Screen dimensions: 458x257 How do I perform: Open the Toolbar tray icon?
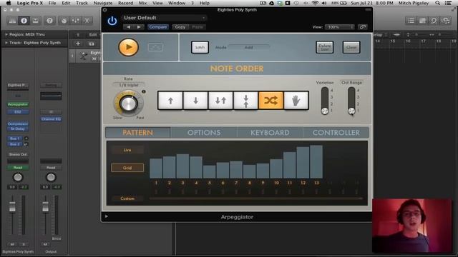point(35,21)
